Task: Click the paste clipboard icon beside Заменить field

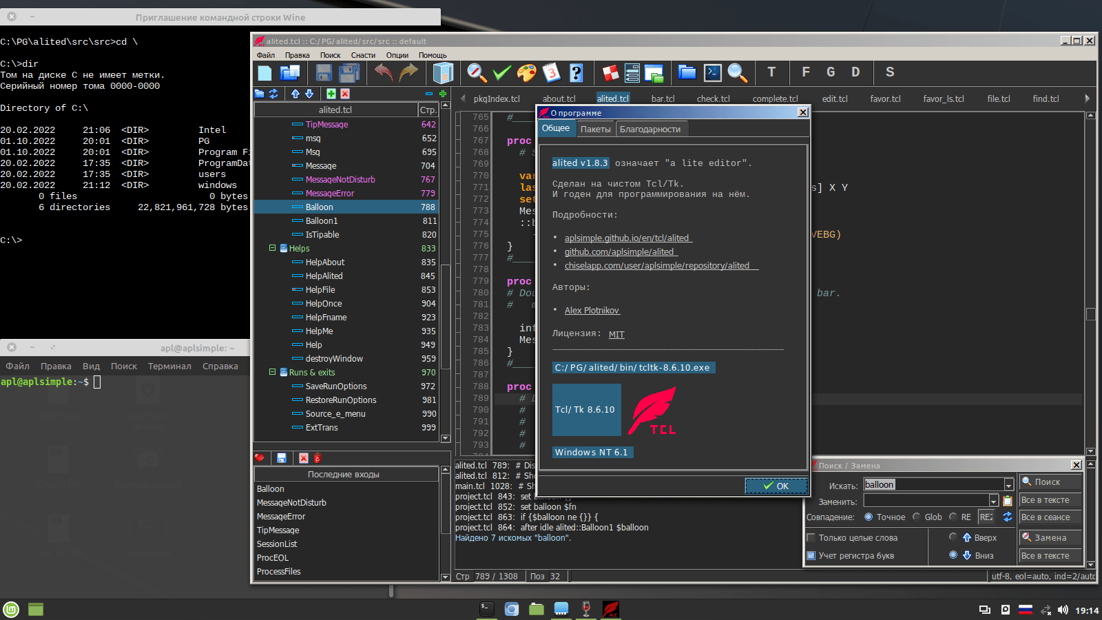Action: pos(1008,501)
